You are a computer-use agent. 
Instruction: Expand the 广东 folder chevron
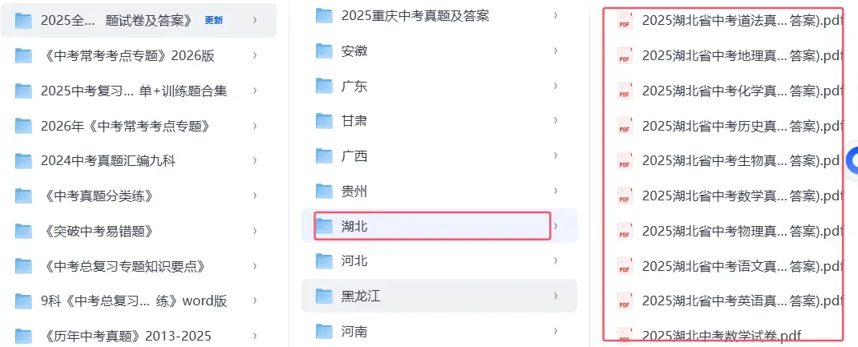click(x=556, y=86)
